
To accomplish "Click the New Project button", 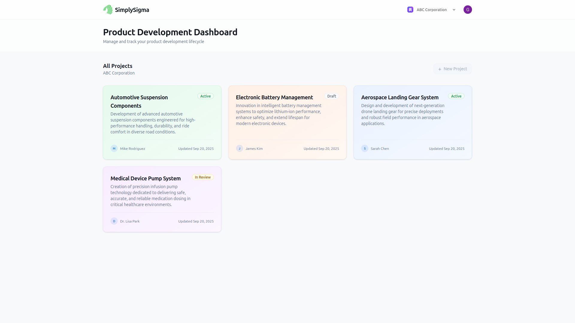I will click(453, 69).
